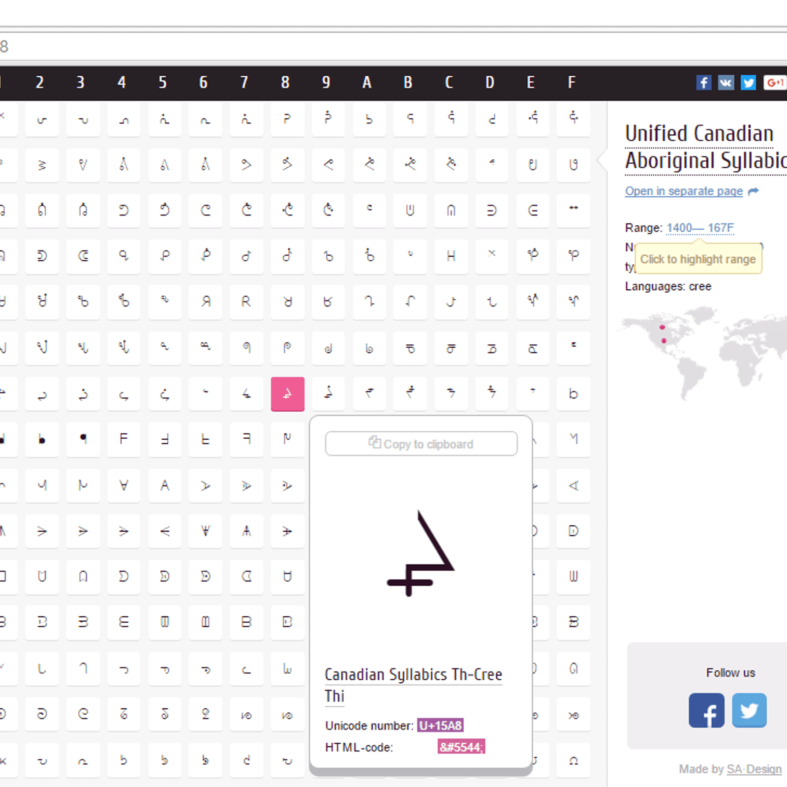Select column header 2
787x787 pixels.
click(40, 83)
